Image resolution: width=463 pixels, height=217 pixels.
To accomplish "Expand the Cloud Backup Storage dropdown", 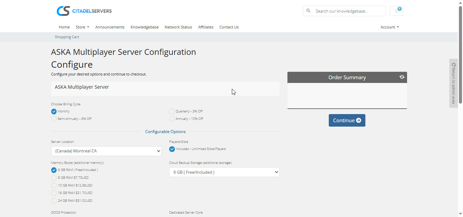I will click(224, 172).
